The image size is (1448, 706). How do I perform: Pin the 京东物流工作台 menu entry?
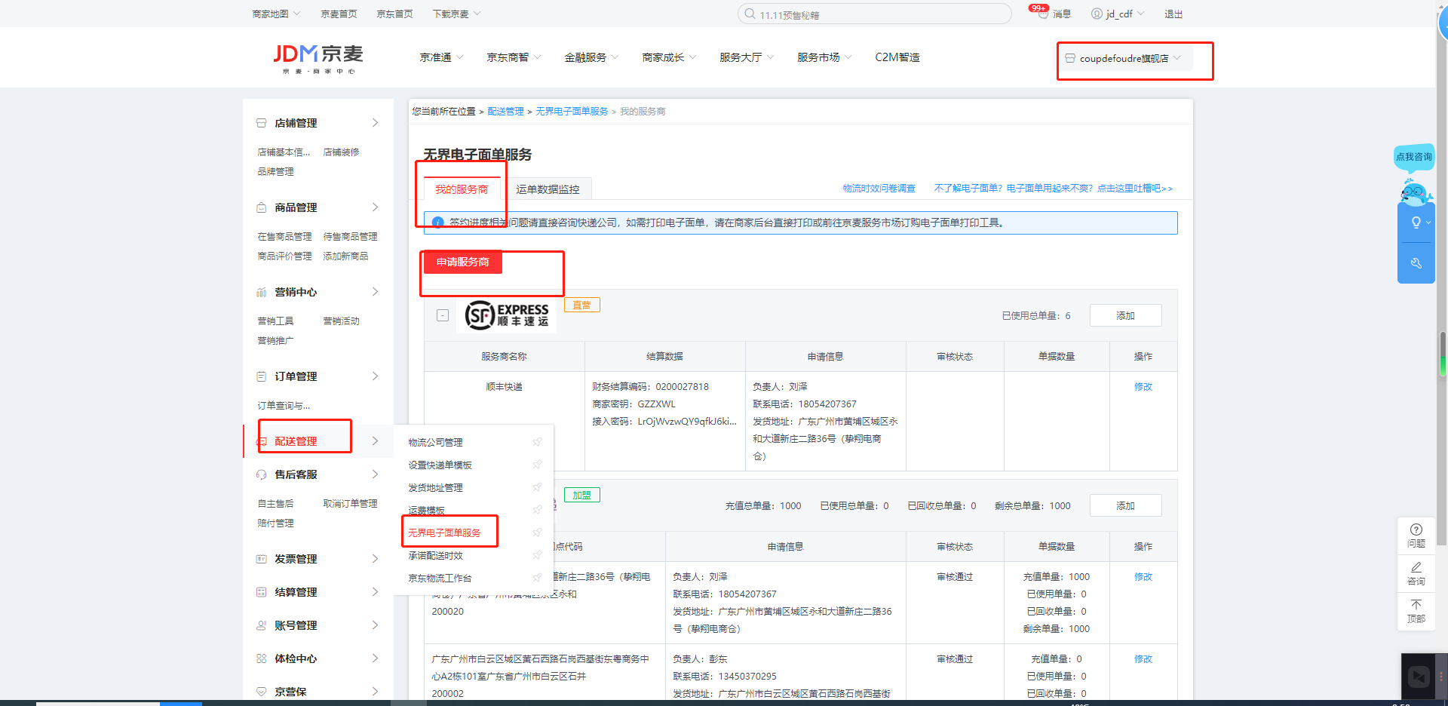[537, 578]
